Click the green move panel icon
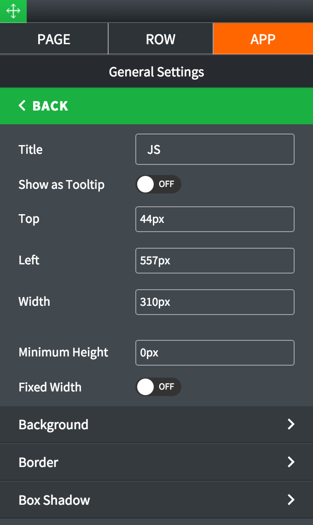The width and height of the screenshot is (313, 525). (x=13, y=11)
